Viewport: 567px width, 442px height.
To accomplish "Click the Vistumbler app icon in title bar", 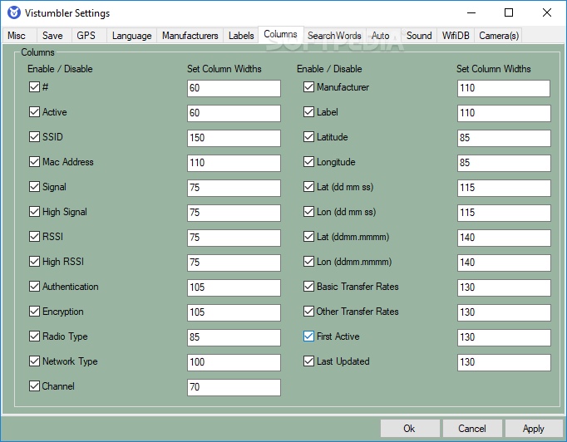I will [x=13, y=13].
